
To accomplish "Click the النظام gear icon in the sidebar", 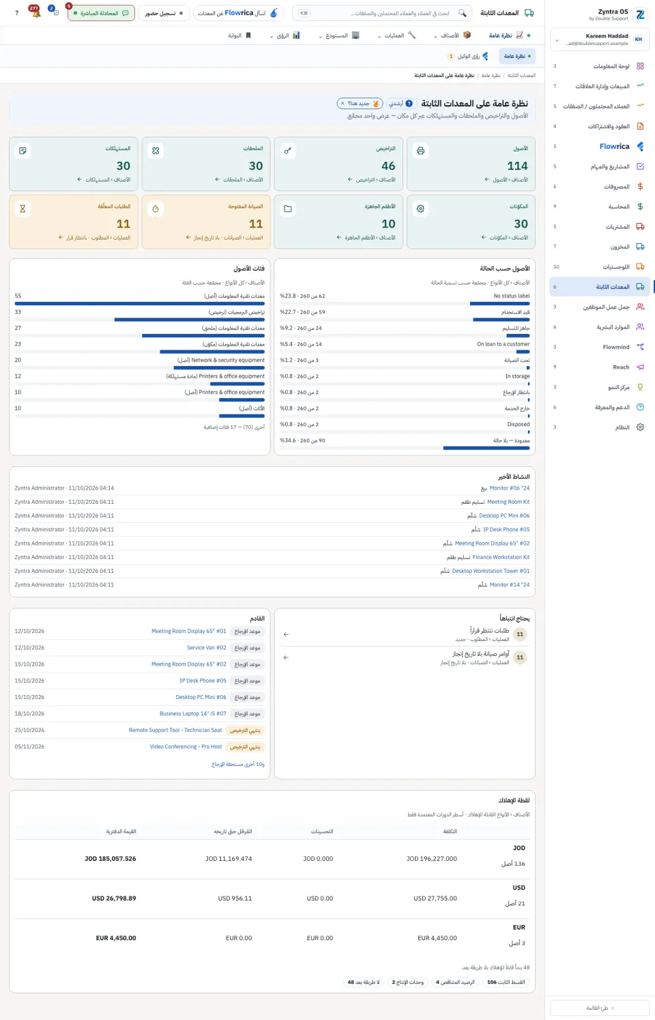I will tap(640, 427).
